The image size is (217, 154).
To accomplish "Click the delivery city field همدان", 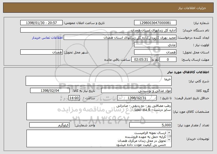I will click(41, 52).
